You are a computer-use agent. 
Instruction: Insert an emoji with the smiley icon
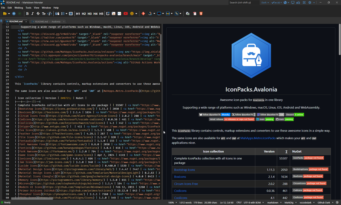click(132, 13)
